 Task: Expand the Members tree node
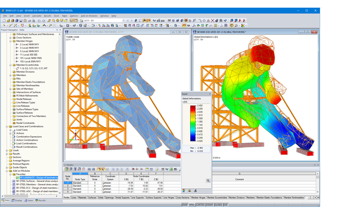[x=11, y=75]
